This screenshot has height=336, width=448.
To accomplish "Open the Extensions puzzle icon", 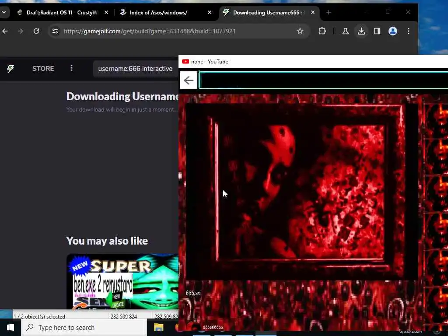I will [322, 31].
